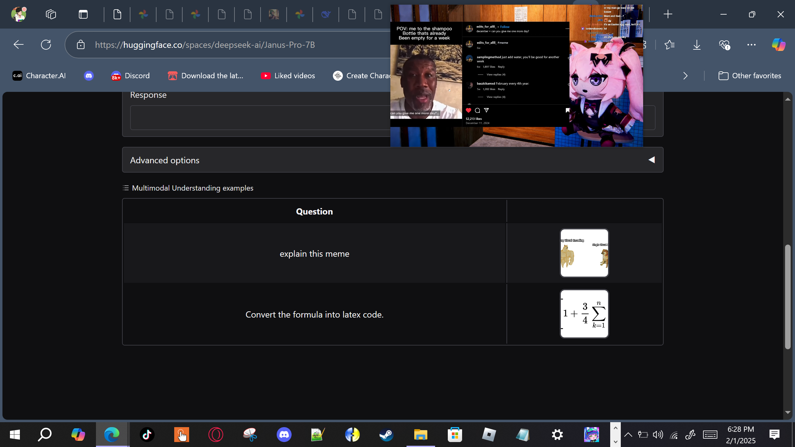Open browser Settings and more menu
Image resolution: width=795 pixels, height=447 pixels.
coord(751,45)
